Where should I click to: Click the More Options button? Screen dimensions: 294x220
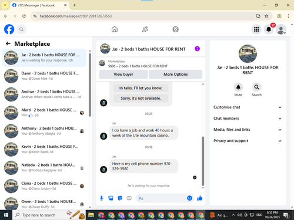[x=175, y=75]
